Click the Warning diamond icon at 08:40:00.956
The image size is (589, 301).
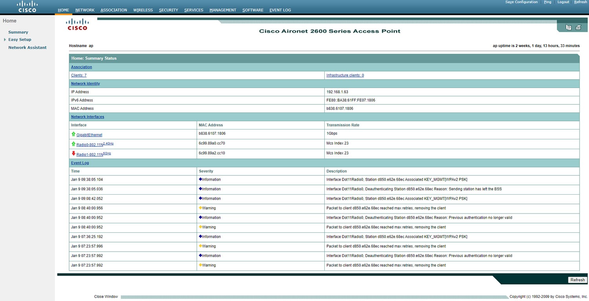(x=200, y=208)
